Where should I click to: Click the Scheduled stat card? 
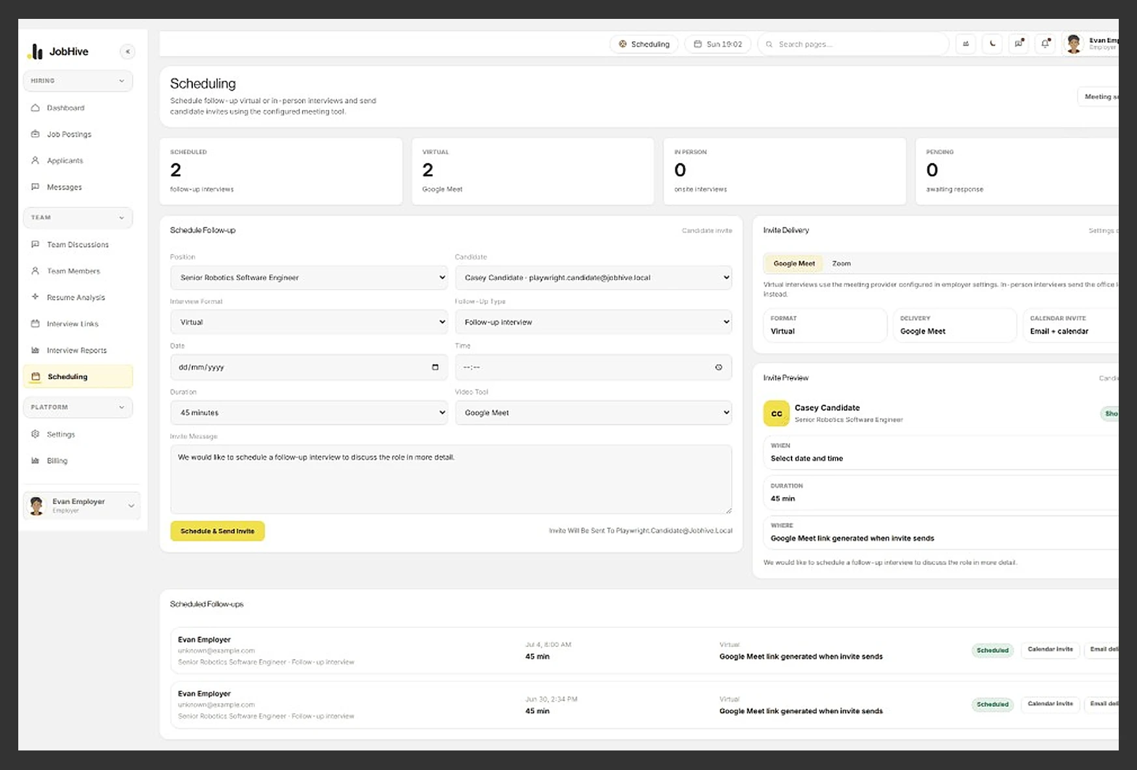coord(281,171)
